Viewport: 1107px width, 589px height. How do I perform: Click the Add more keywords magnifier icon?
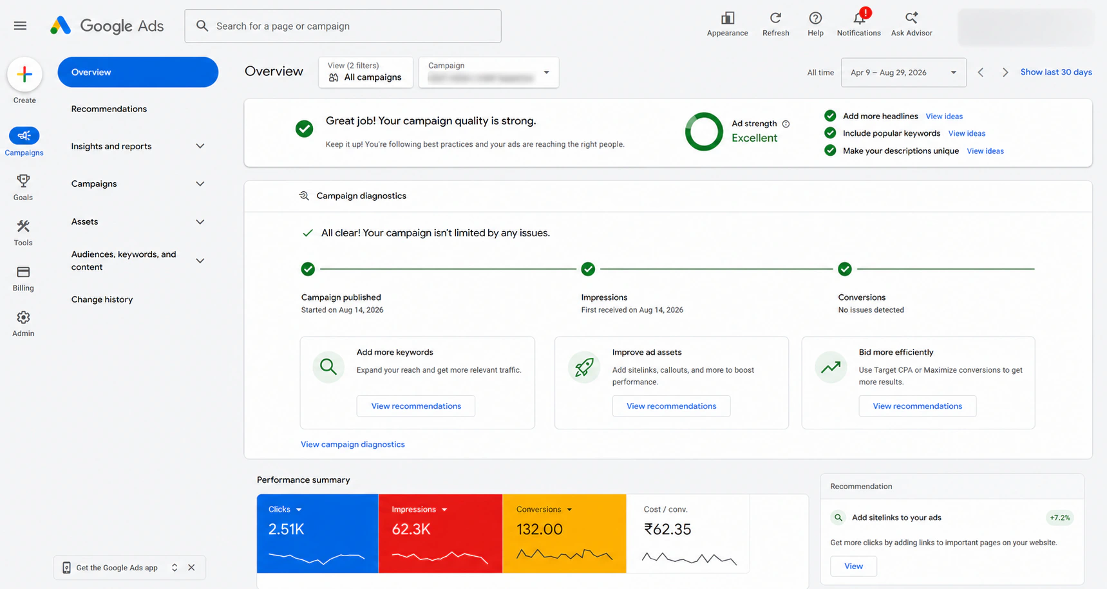pyautogui.click(x=328, y=367)
